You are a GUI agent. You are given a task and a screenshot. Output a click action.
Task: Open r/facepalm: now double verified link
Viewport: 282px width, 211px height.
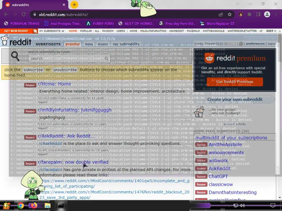(x=73, y=162)
